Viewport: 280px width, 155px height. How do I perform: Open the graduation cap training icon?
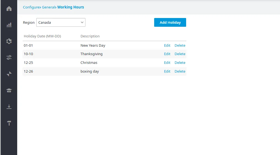pyautogui.click(x=9, y=90)
